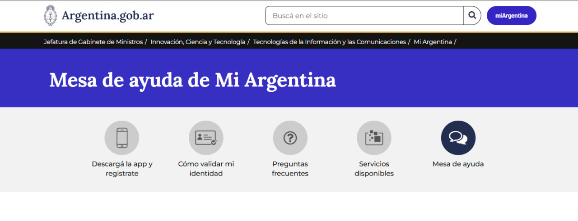Click 'Mesa de ayuda de Mi Argentina' heading
The height and width of the screenshot is (221, 578).
coord(192,80)
